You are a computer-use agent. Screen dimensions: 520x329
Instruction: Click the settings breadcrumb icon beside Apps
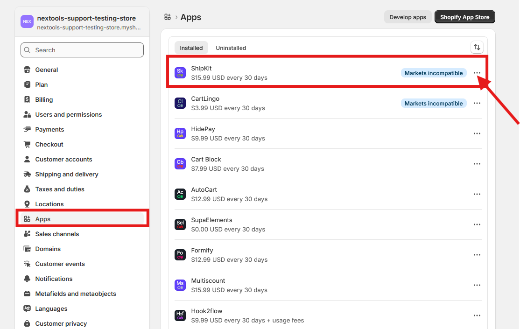click(x=168, y=17)
